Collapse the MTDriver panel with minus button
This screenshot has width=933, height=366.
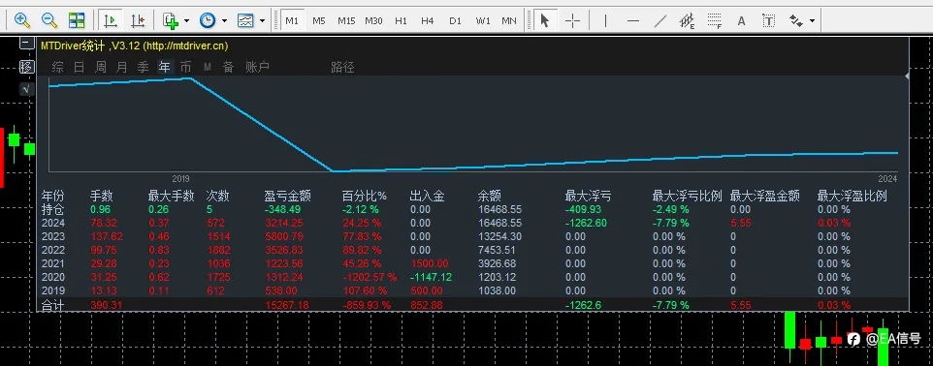coord(26,43)
